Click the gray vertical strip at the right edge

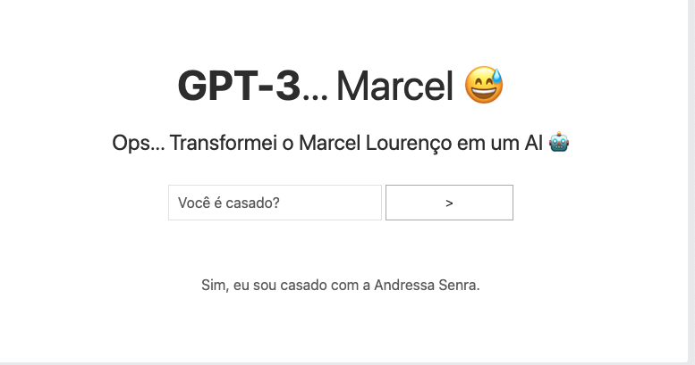[691, 181]
